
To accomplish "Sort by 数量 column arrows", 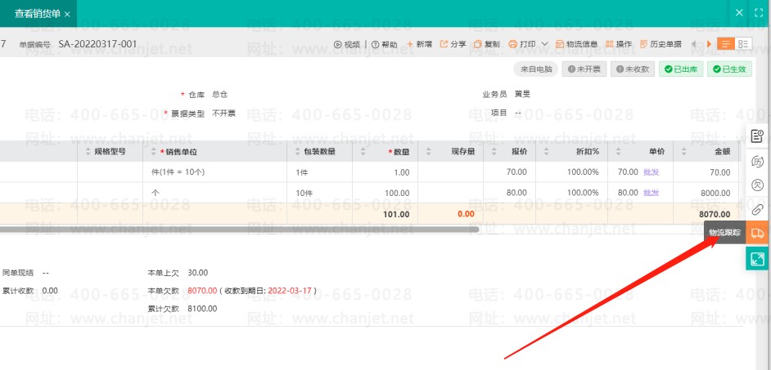I will (x=363, y=152).
